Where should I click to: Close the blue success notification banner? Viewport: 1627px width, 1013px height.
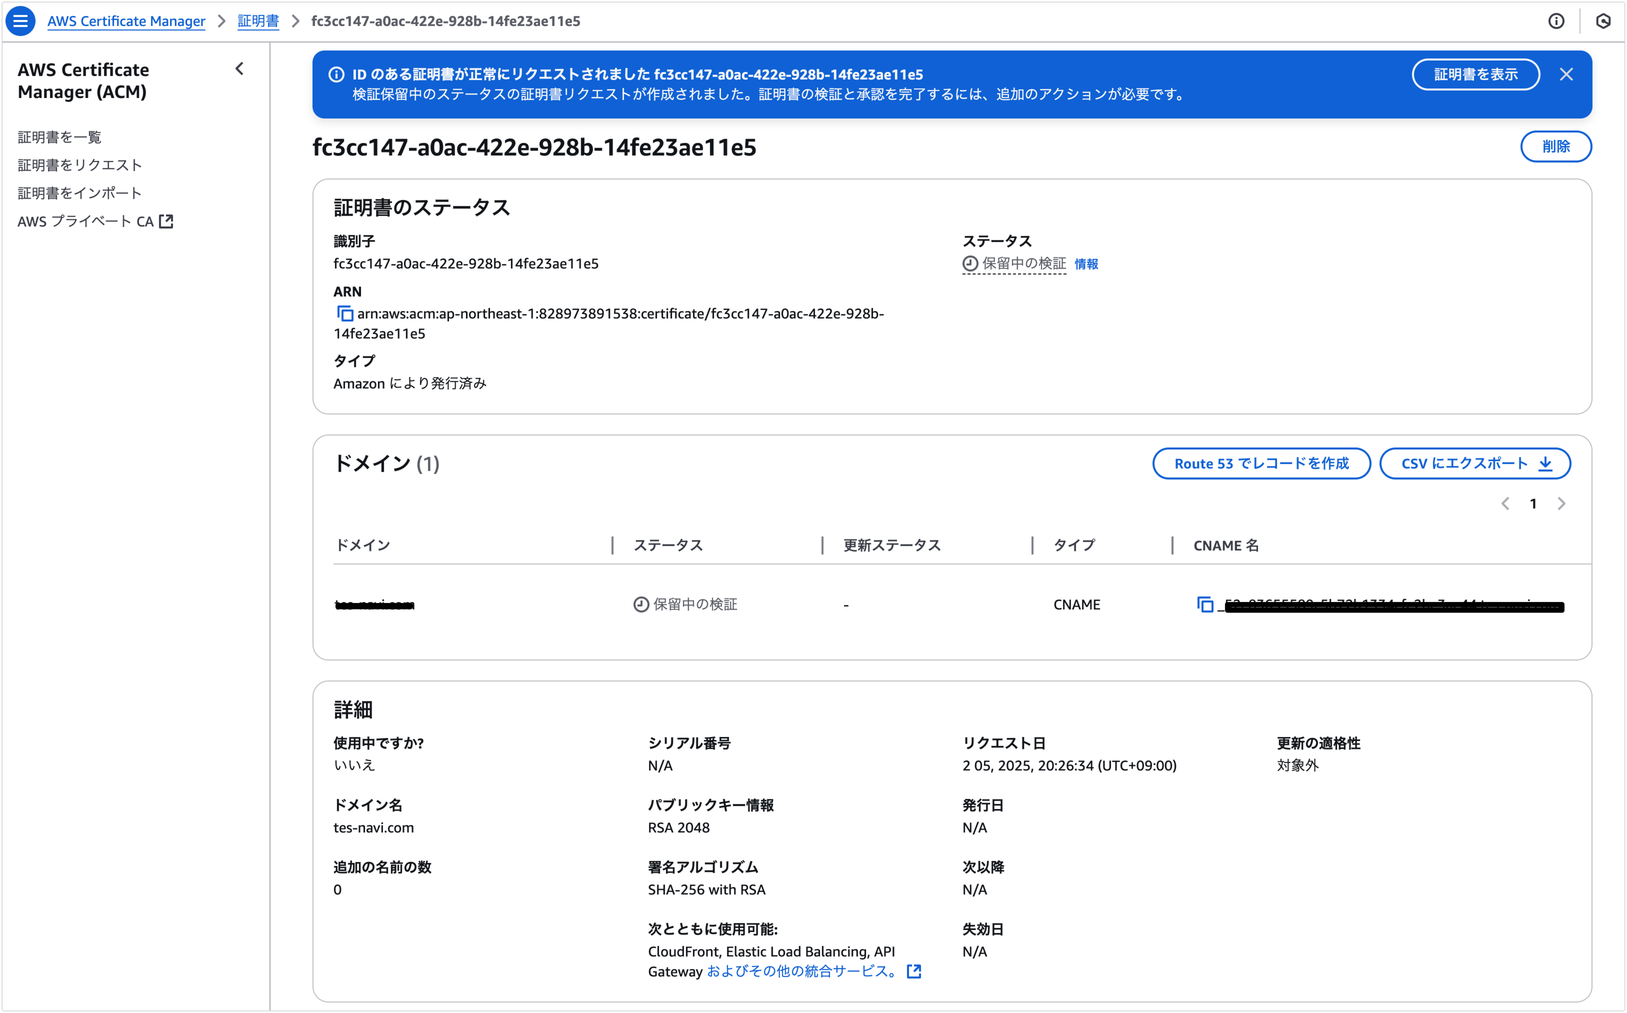pyautogui.click(x=1566, y=74)
